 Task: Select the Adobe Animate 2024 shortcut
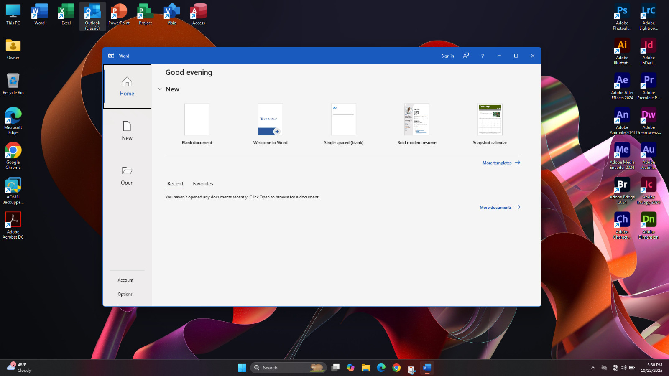click(622, 121)
